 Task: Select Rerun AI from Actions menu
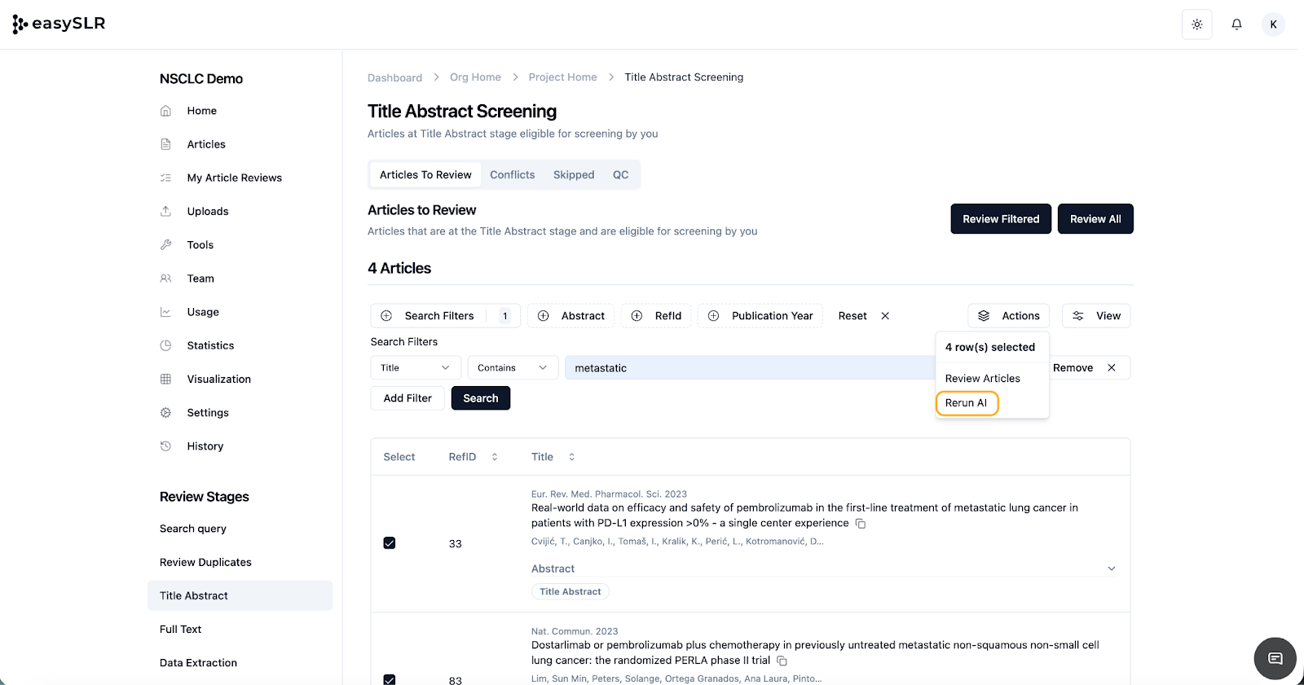[x=967, y=403]
